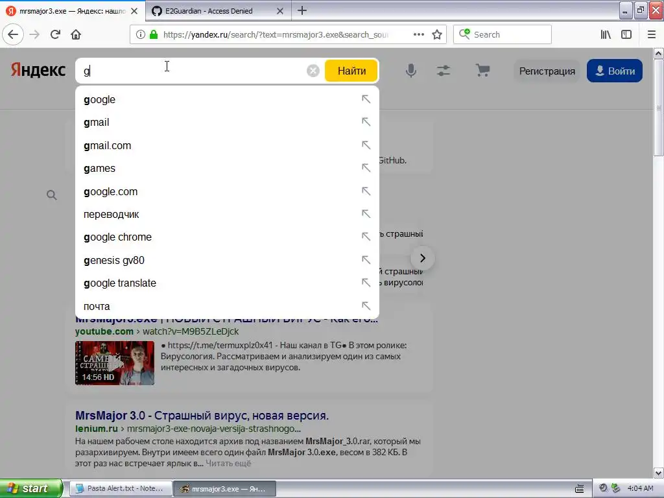This screenshot has width=664, height=498.
Task: Choose the 'google translate' suggestion
Action: [x=227, y=283]
